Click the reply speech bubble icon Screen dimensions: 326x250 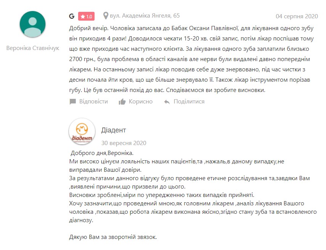tap(72, 102)
